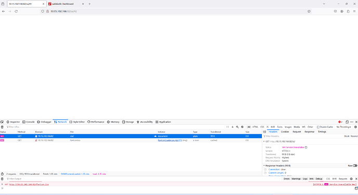Expand the favicon.ico console error message
The width and height of the screenshot is (358, 195).
[x=2, y=184]
